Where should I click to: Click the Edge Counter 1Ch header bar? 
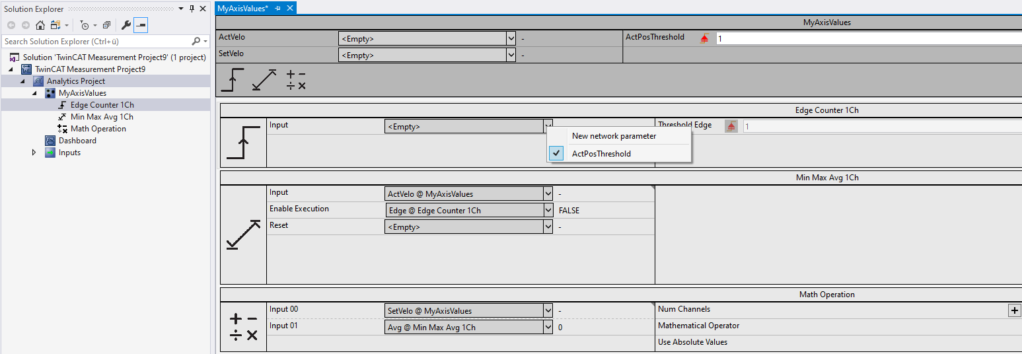pos(621,110)
